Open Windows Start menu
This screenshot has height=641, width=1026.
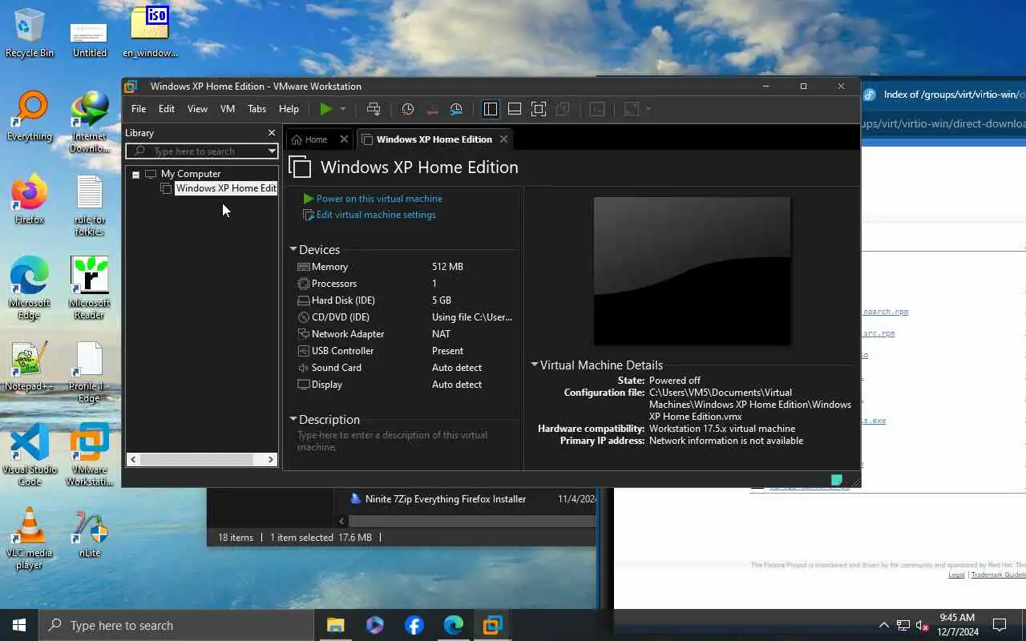(x=19, y=625)
